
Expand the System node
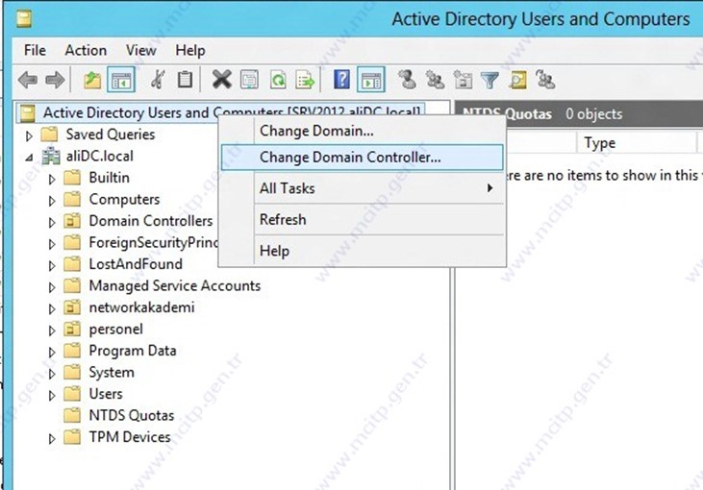coord(52,374)
